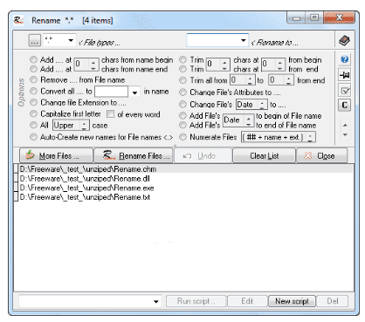Select 'Change file Extension to' option

[34, 102]
